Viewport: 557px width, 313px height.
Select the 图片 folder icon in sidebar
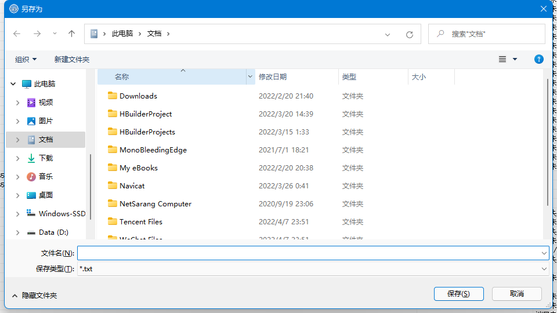click(31, 121)
